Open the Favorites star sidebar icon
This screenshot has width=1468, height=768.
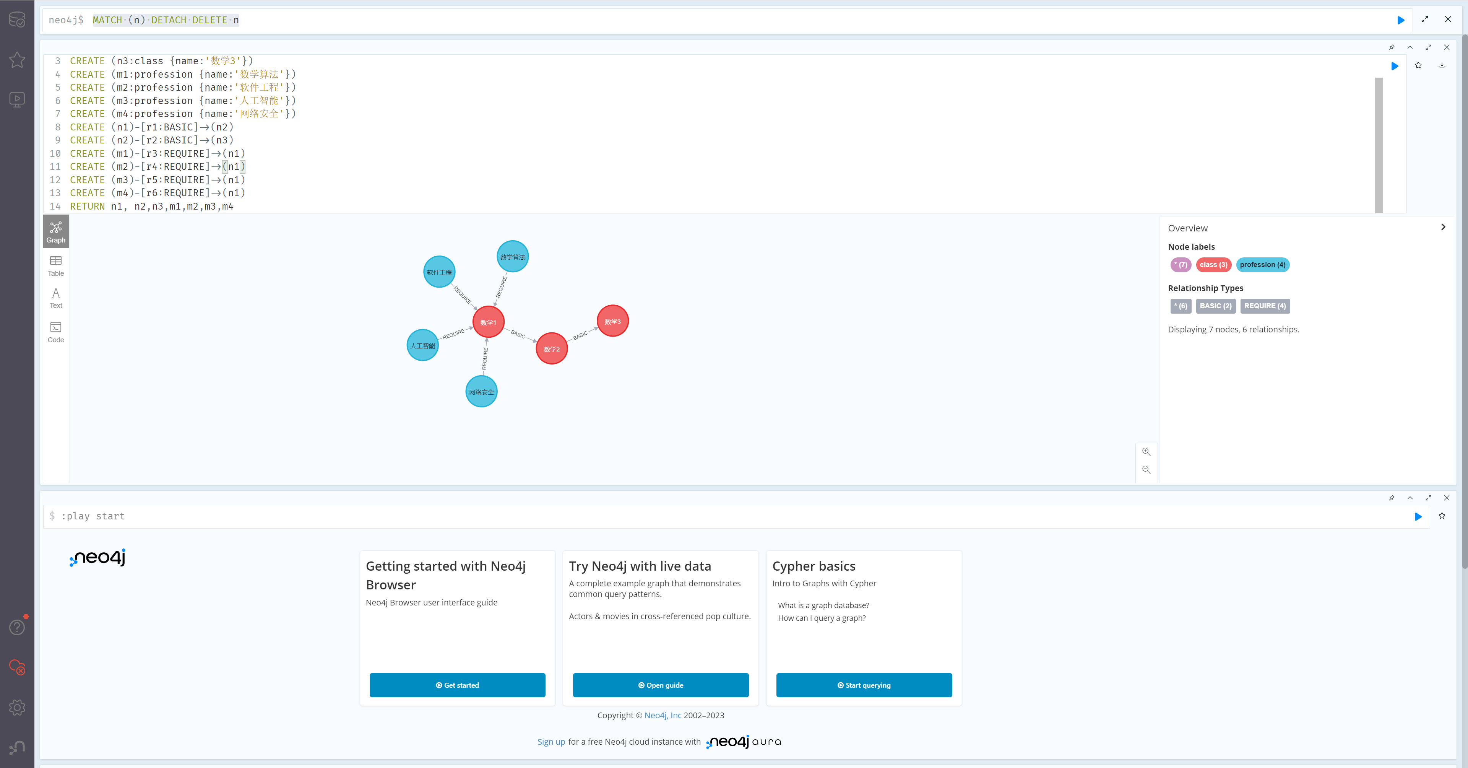(17, 60)
